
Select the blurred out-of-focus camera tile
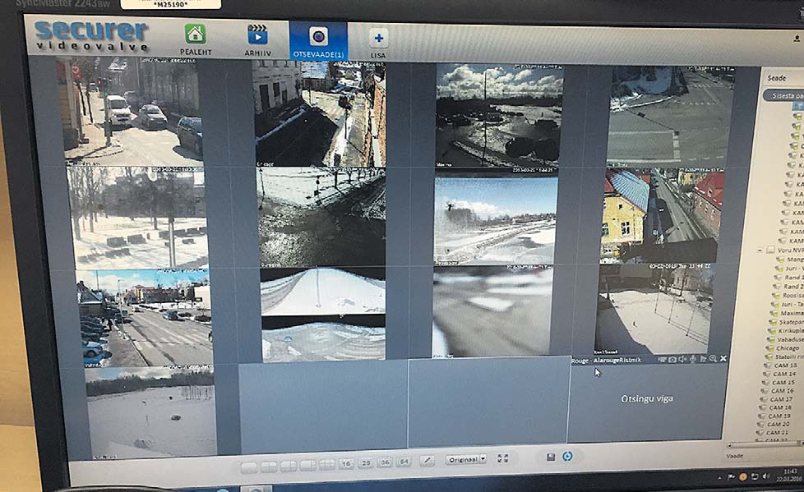point(492,311)
